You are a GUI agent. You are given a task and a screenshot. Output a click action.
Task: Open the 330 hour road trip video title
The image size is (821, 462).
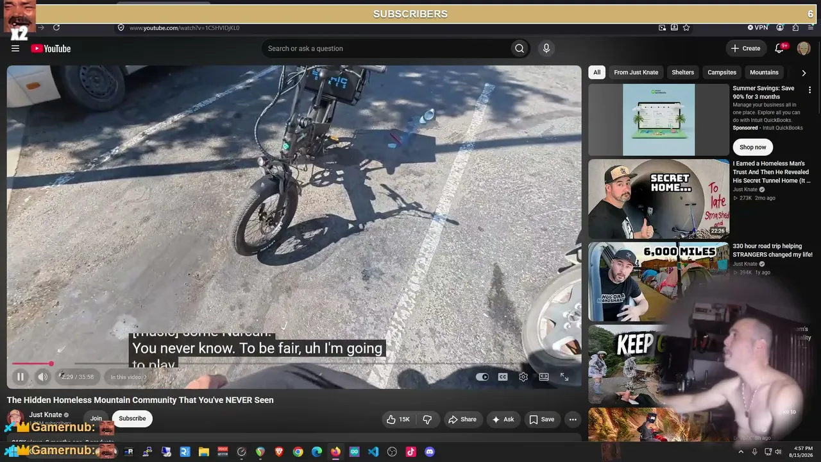[x=772, y=250]
